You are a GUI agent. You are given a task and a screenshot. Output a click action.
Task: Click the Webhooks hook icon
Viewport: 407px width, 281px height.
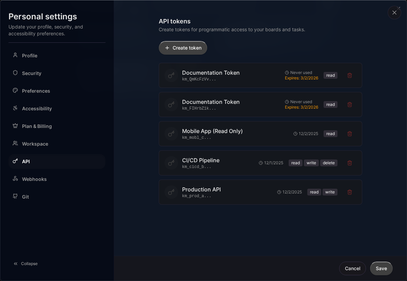pos(15,179)
